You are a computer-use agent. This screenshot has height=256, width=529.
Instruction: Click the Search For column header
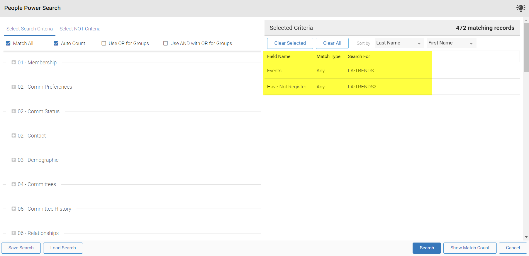coord(389,56)
